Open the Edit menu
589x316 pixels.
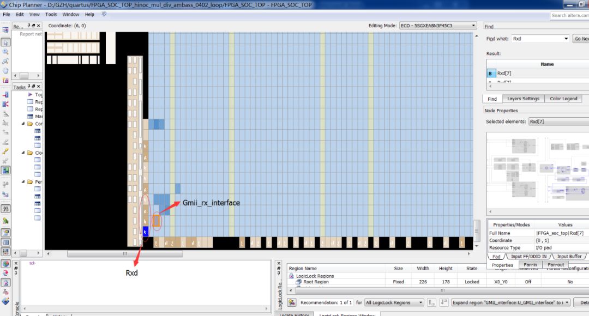pos(20,14)
